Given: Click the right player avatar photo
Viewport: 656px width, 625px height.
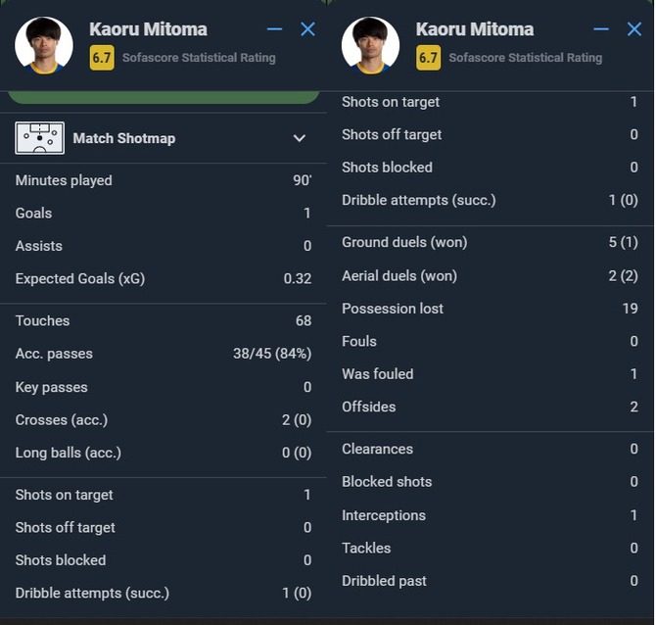Looking at the screenshot, I should coord(370,46).
